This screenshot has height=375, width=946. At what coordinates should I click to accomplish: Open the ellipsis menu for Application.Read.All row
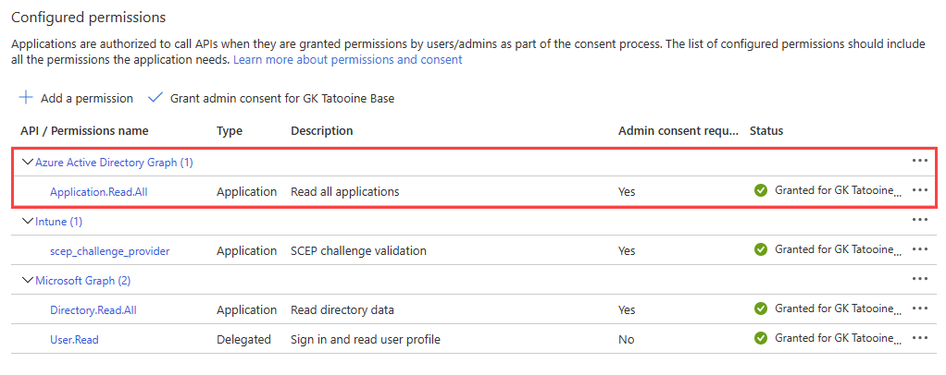coord(919,190)
